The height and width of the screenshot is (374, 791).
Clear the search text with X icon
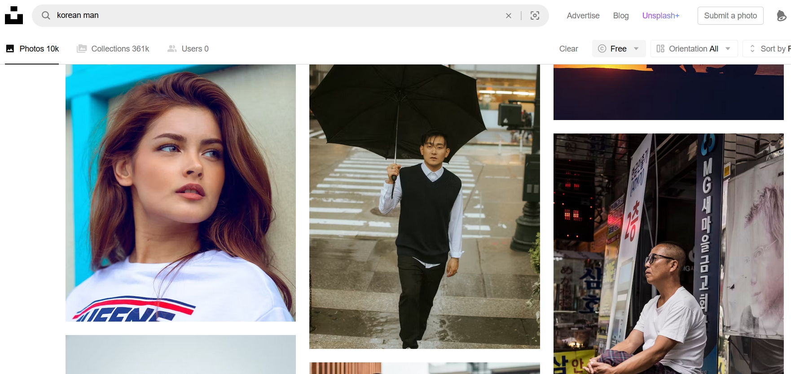(508, 16)
